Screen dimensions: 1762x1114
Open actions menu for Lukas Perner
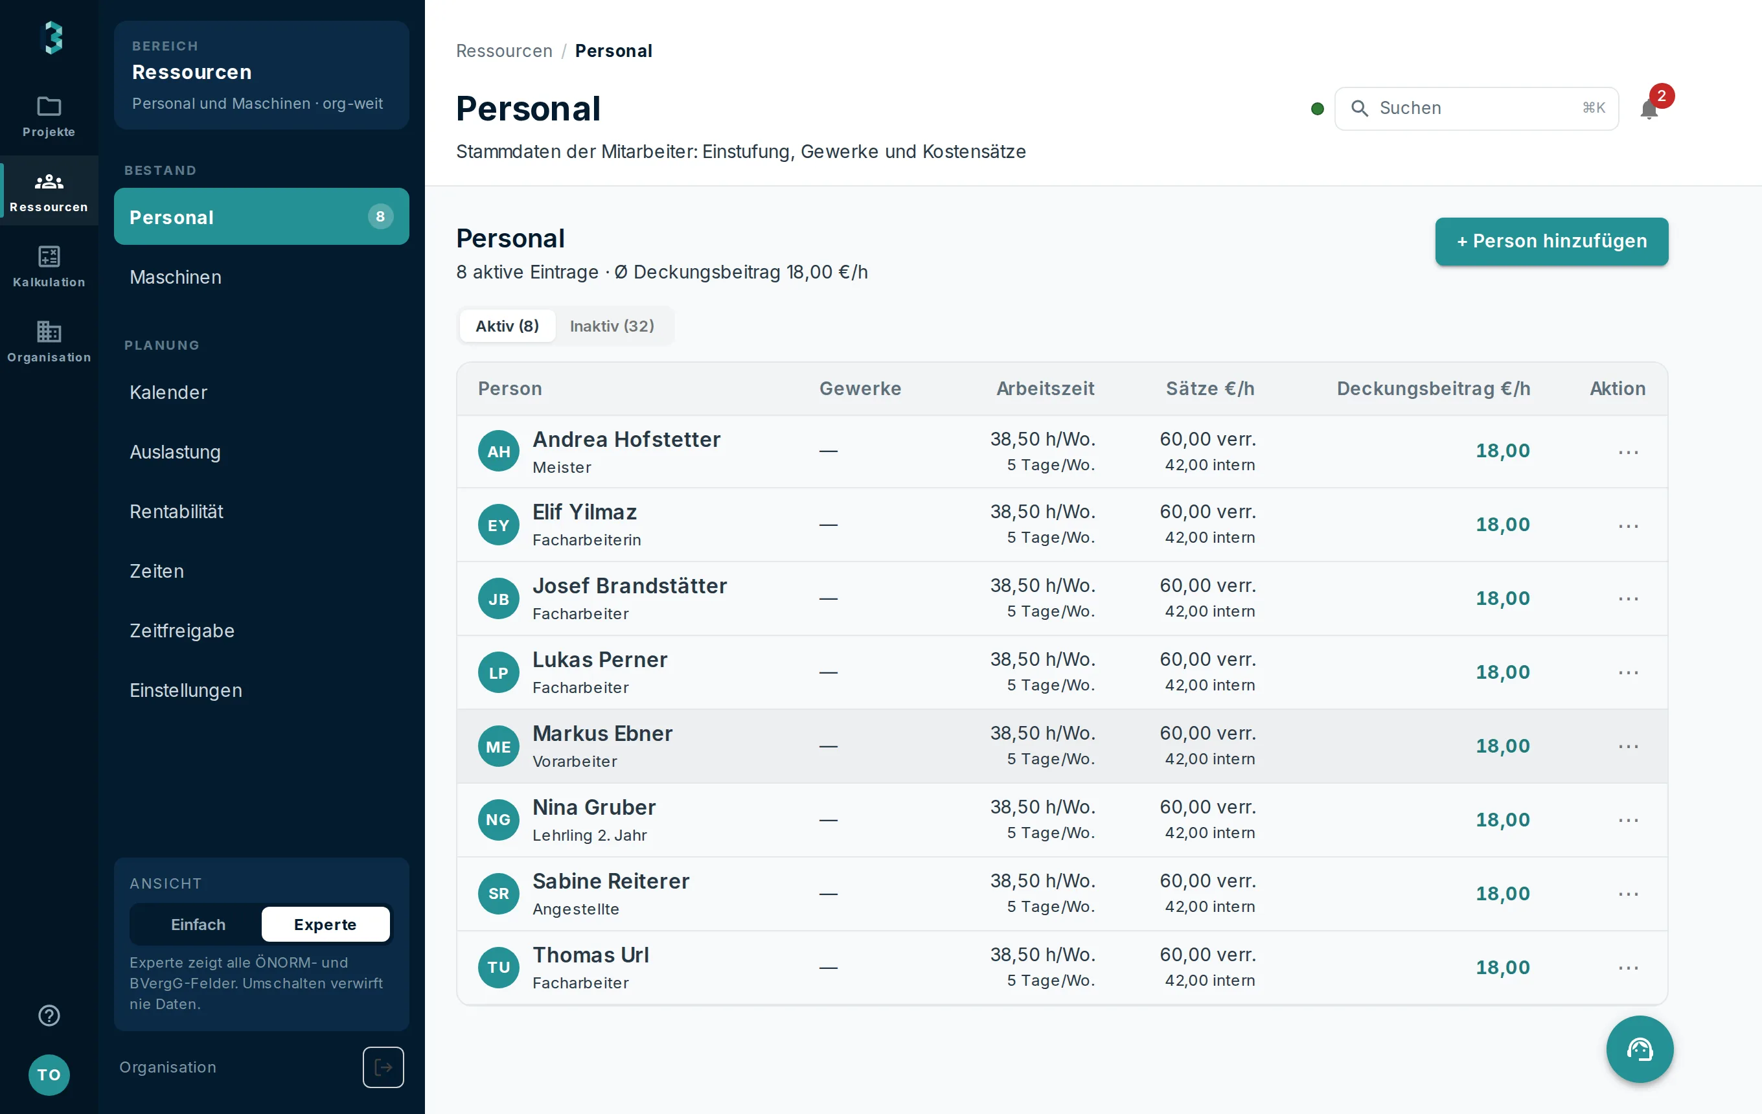tap(1628, 672)
